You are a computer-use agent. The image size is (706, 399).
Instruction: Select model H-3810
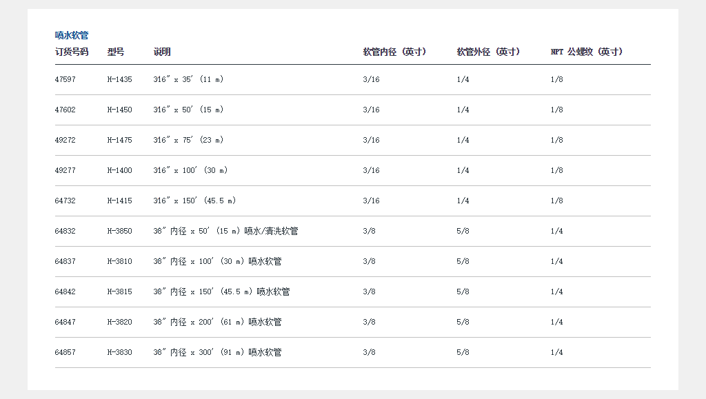[x=119, y=262]
